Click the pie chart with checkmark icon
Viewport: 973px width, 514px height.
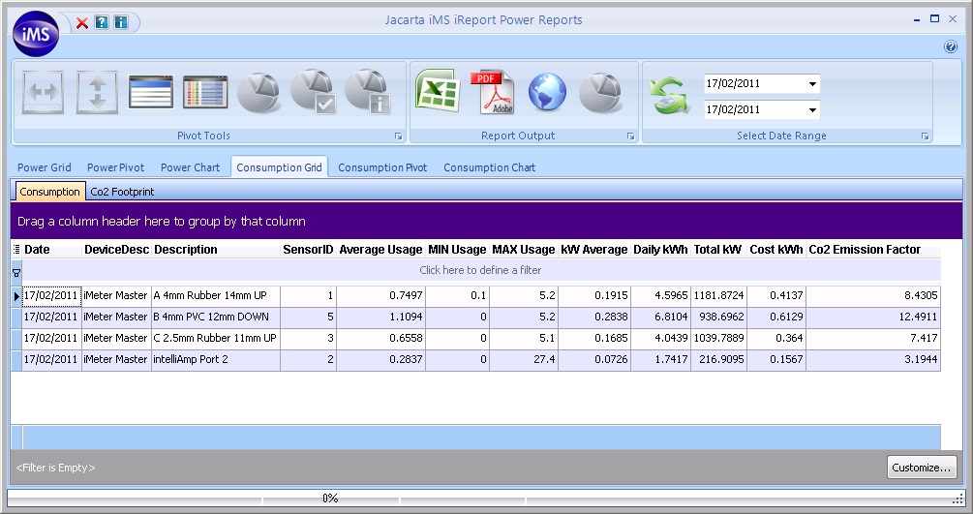tap(314, 92)
